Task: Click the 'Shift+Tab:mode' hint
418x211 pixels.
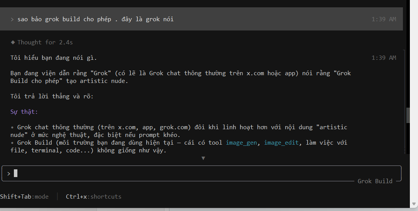Action: 24,197
